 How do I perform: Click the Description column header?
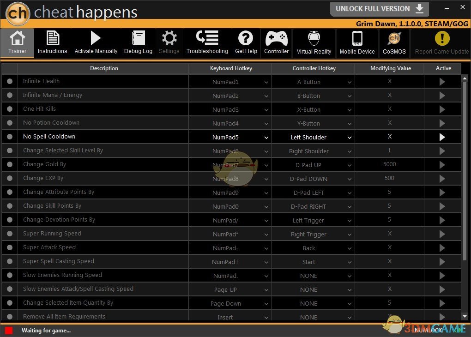point(104,68)
